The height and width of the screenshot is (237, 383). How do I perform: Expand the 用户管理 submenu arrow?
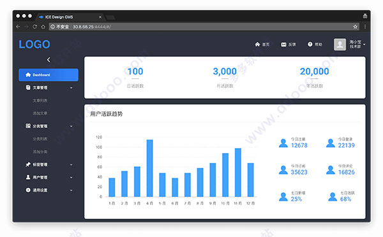point(71,178)
